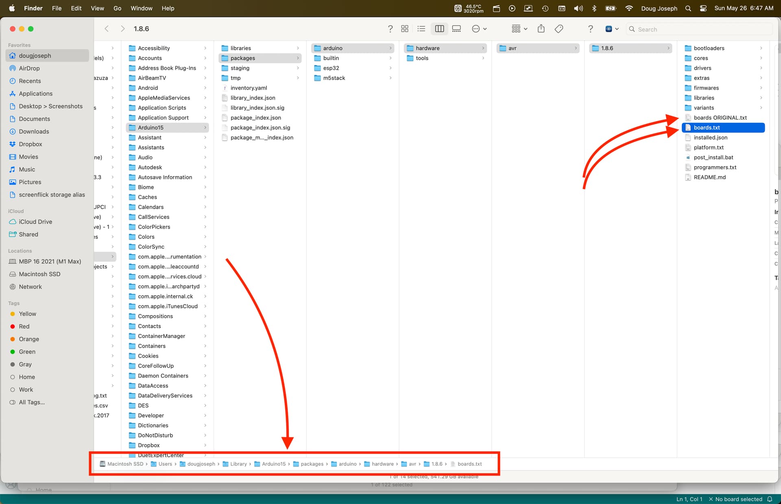Screen dimensions: 781x504
Task: Switch to icon view in toolbar
Action: pyautogui.click(x=405, y=29)
